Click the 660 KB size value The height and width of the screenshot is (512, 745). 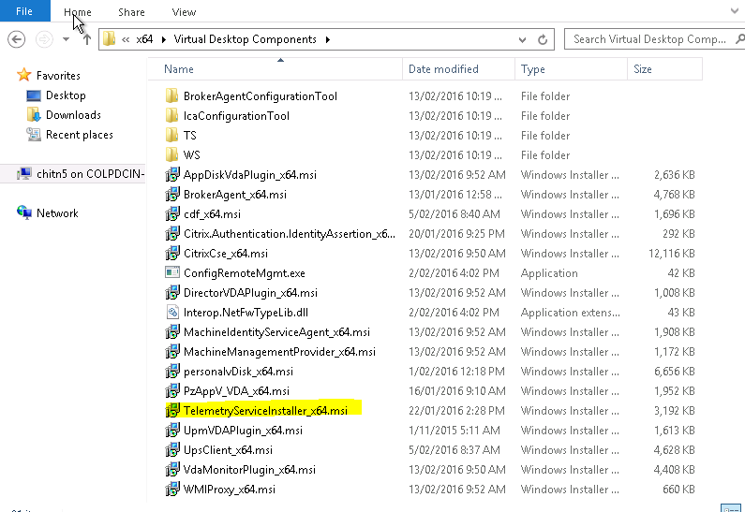[x=678, y=490]
